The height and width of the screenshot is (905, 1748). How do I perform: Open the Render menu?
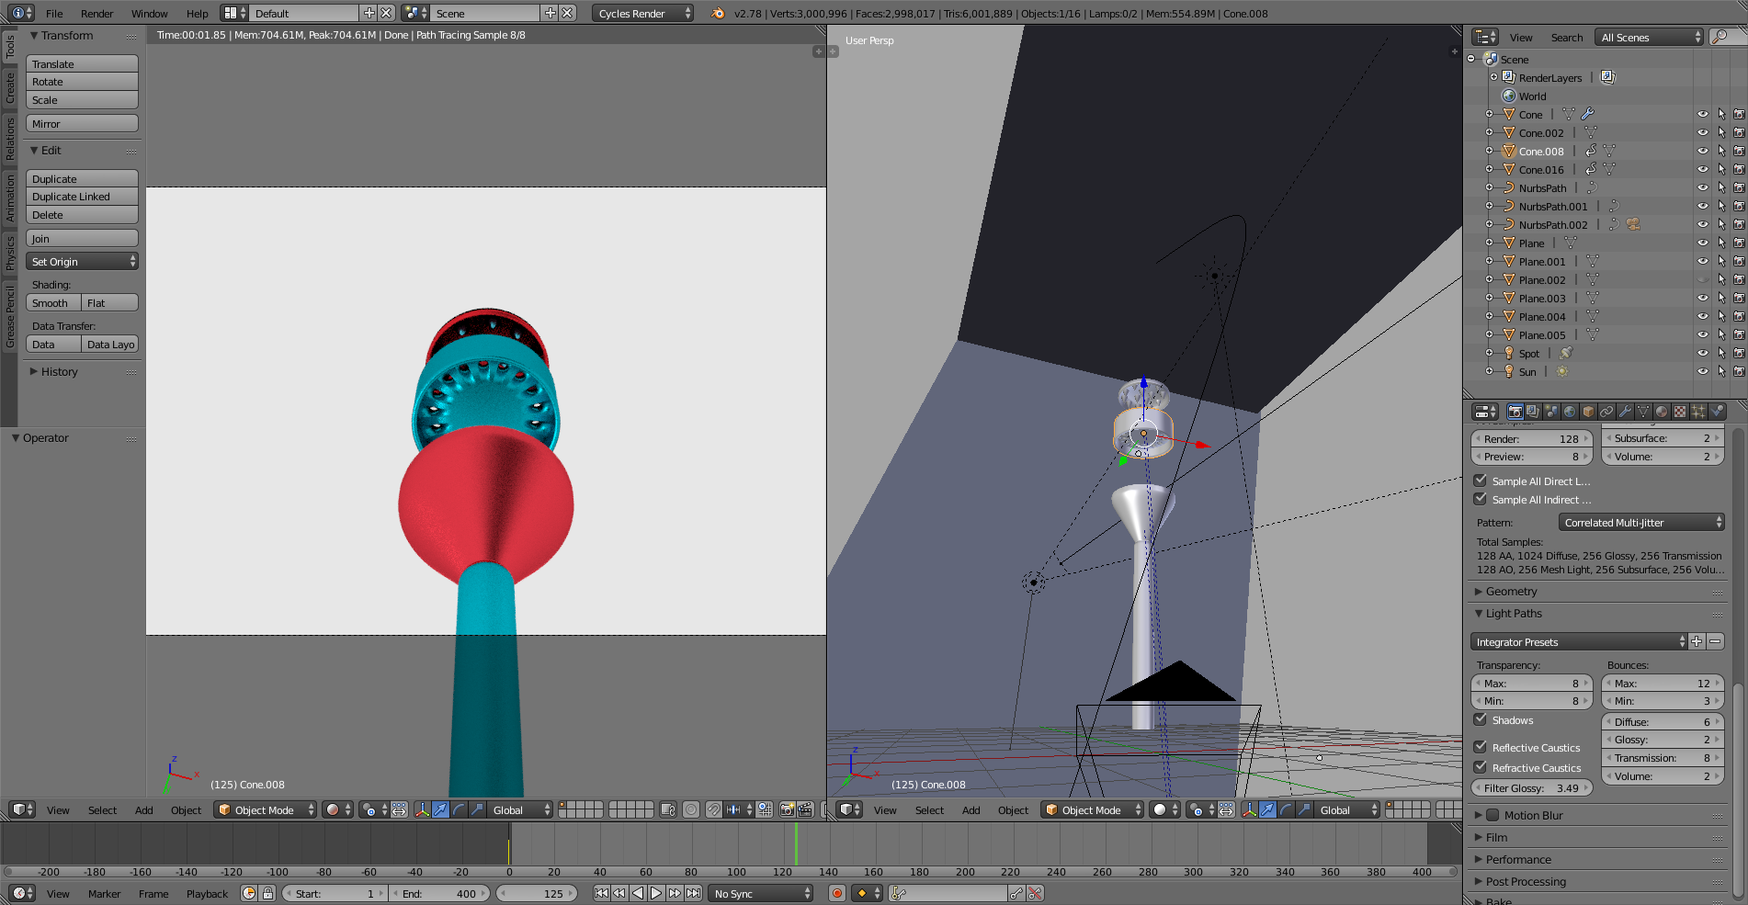click(x=96, y=13)
